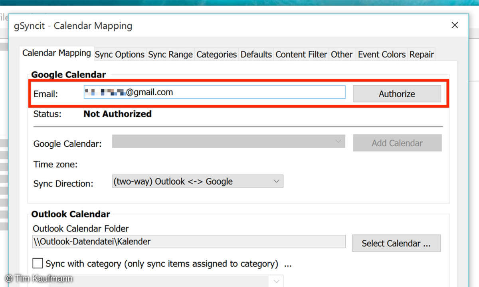Click the Not Authorized status text
The width and height of the screenshot is (479, 287).
[x=117, y=114]
